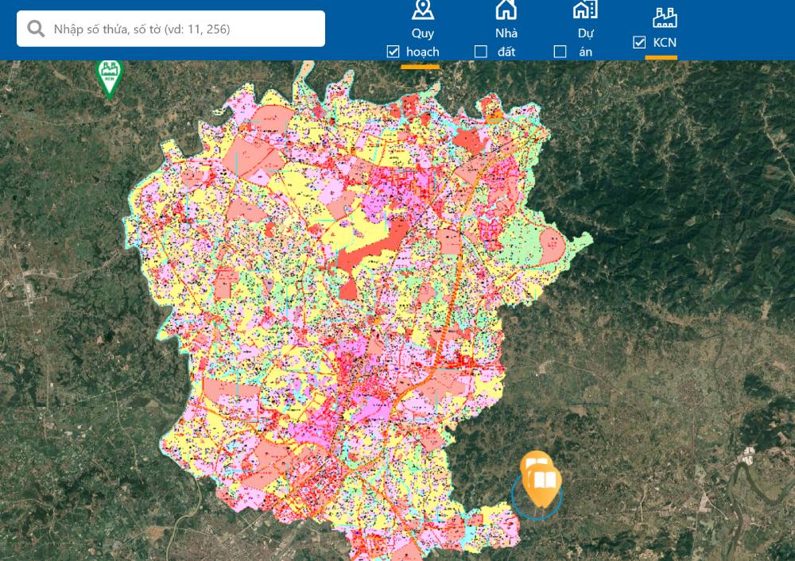This screenshot has height=561, width=795.
Task: Click the magnifying glass search icon
Action: [x=36, y=29]
